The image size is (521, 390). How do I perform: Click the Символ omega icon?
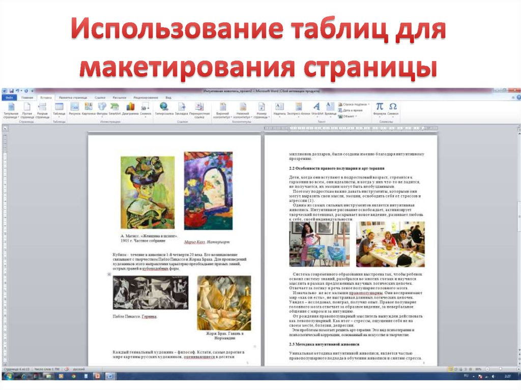[393, 108]
